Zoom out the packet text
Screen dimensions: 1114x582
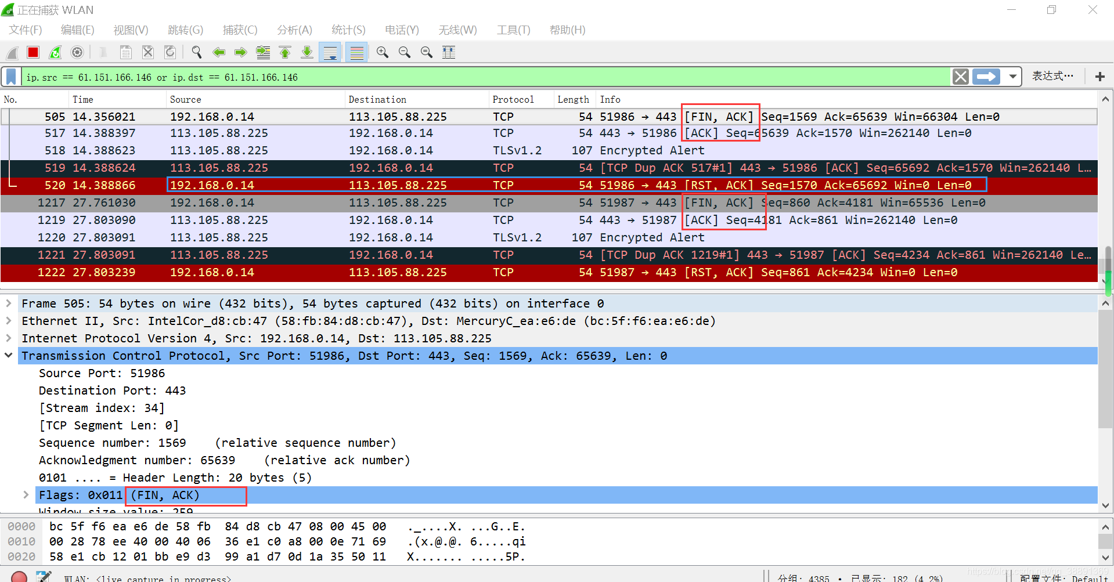(405, 53)
